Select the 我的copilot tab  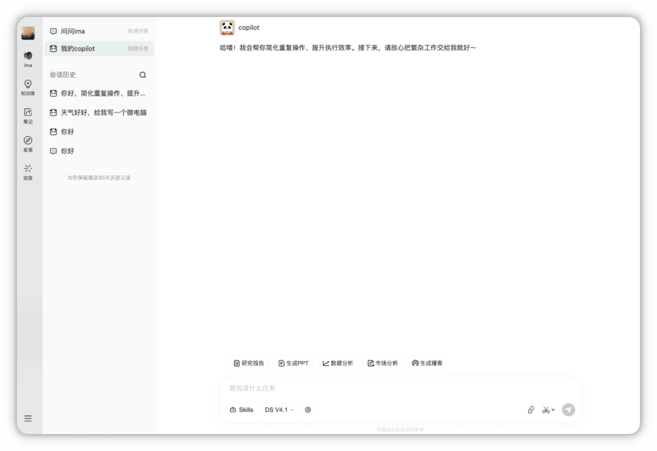(x=99, y=49)
